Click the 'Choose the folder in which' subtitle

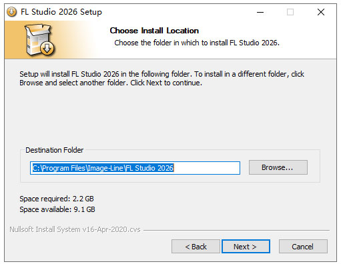197,43
